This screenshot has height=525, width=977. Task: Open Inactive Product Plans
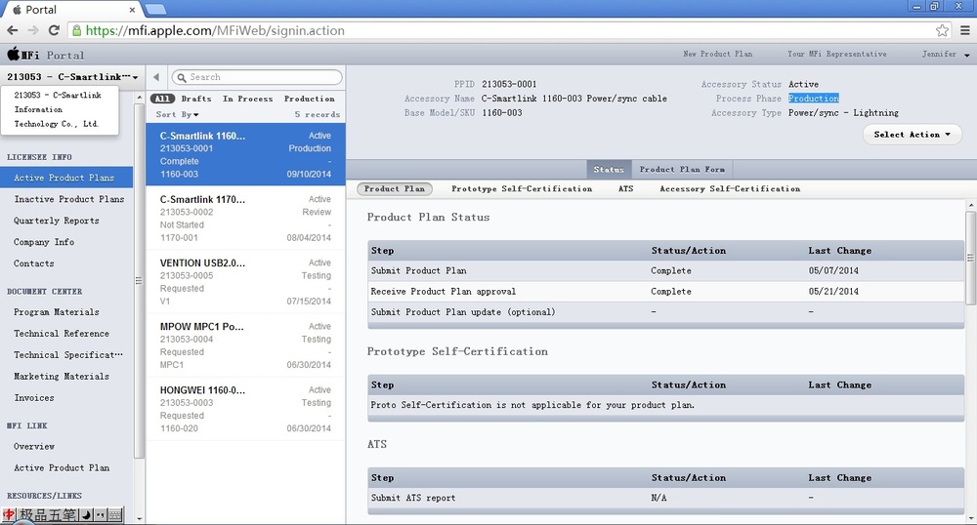[69, 199]
